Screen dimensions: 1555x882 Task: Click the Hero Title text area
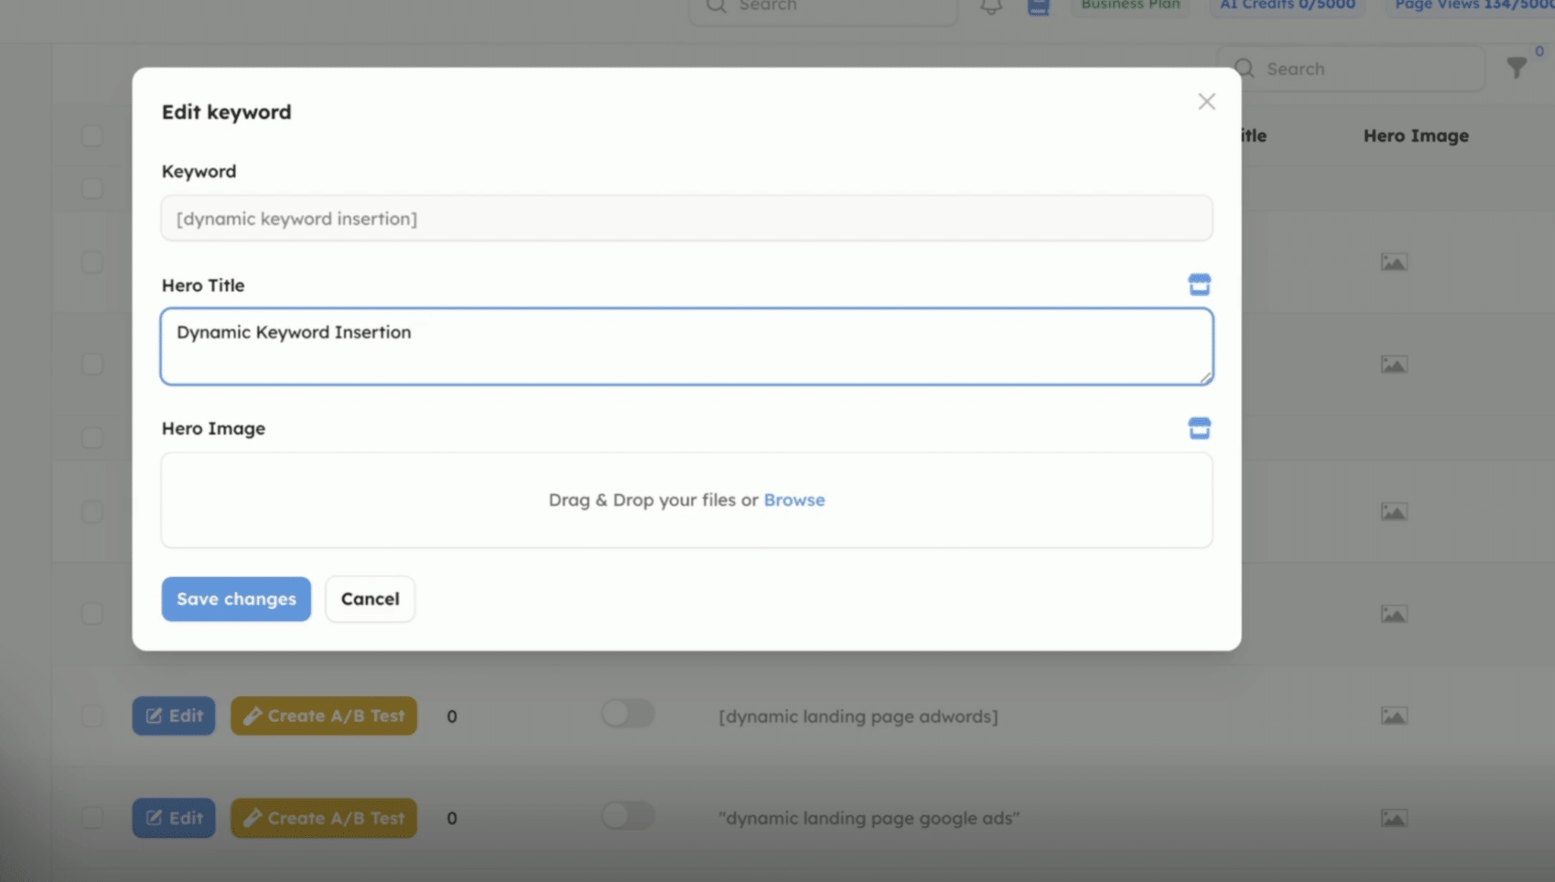[x=686, y=346]
